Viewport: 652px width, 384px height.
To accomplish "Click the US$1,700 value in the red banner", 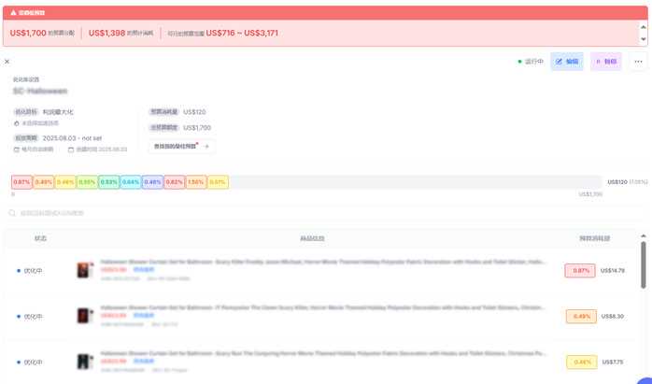I will 28,33.
